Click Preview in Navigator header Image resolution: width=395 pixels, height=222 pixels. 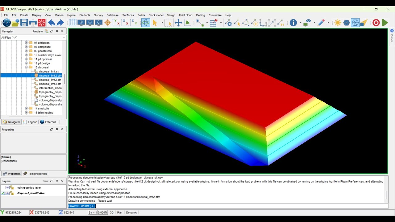38,31
